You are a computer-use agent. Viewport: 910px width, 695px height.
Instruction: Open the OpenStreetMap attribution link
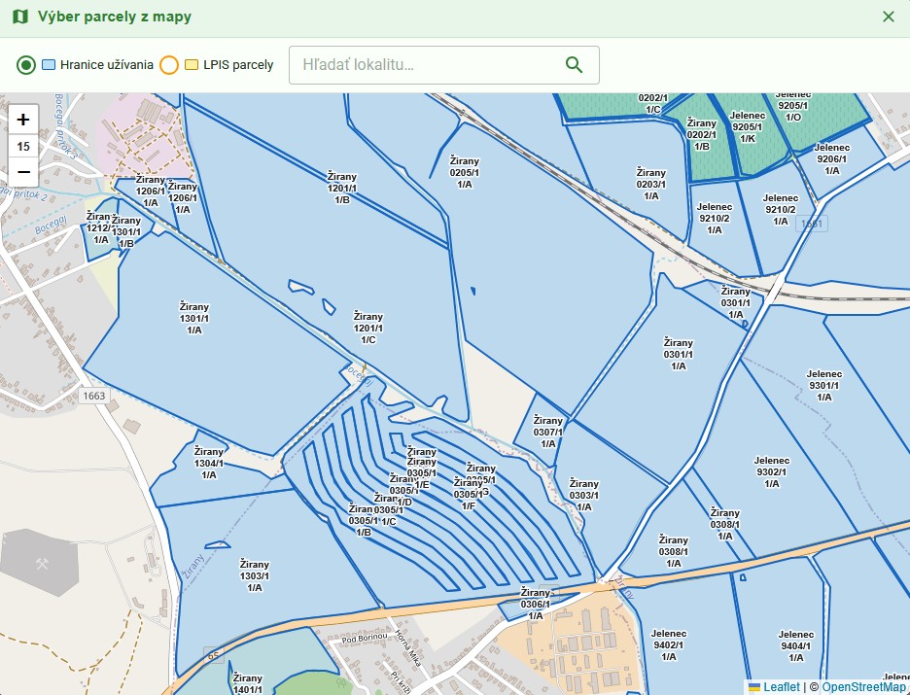pyautogui.click(x=864, y=687)
